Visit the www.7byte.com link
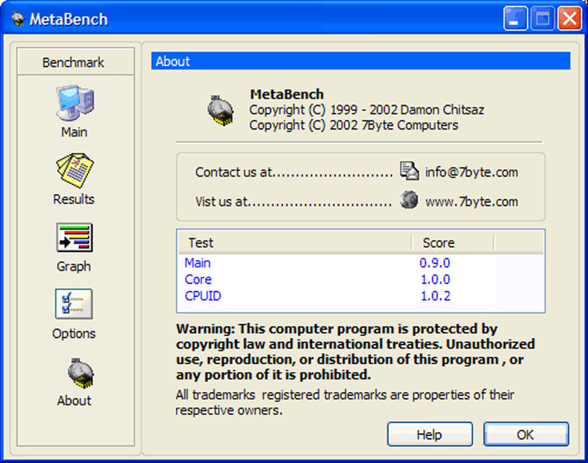This screenshot has height=463, width=588. click(471, 201)
